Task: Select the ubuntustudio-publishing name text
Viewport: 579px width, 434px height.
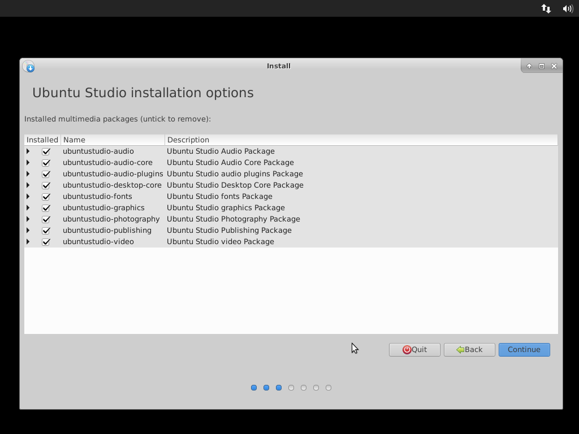Action: (107, 231)
